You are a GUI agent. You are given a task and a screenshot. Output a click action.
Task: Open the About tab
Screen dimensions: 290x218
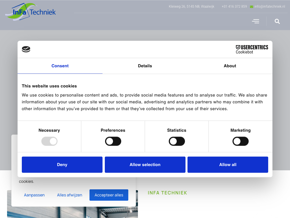tap(230, 66)
